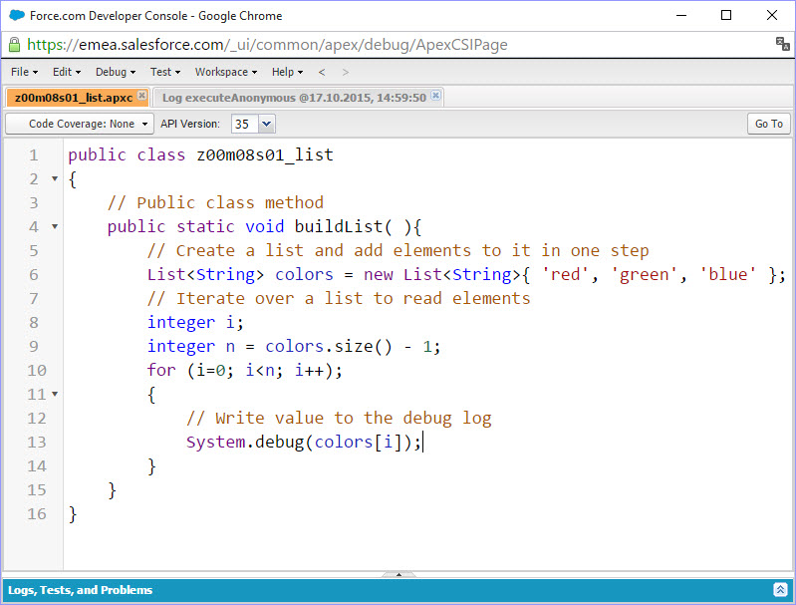Expand the Logs, Tests, and Problems panel
This screenshot has height=605, width=796.
point(780,590)
